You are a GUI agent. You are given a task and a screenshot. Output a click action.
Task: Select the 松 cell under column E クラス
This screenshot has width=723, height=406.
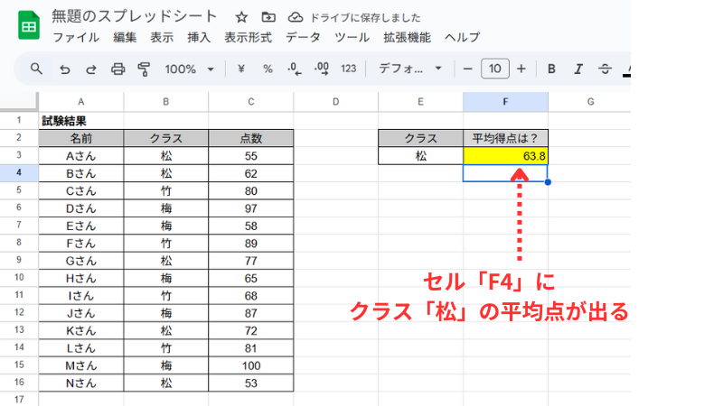tap(420, 156)
